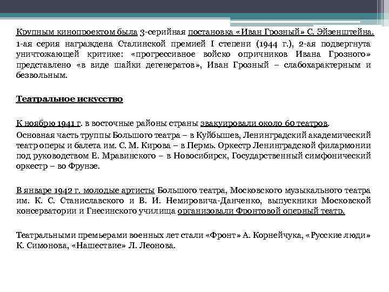Click the text "«Русские люди»"
389x292 pixels.
point(338,235)
